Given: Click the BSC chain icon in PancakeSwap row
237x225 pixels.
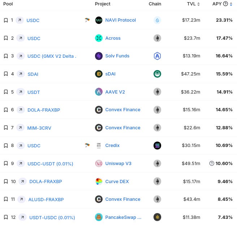Looking at the screenshot, I should point(157,217).
